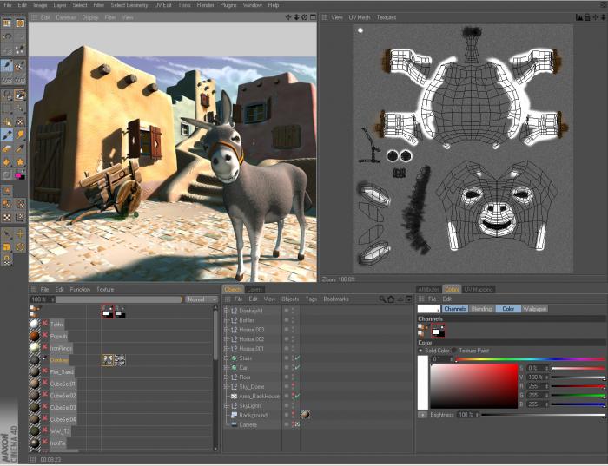Image resolution: width=608 pixels, height=466 pixels.
Task: Open the Normal blend mode dropdown
Action: click(x=202, y=299)
